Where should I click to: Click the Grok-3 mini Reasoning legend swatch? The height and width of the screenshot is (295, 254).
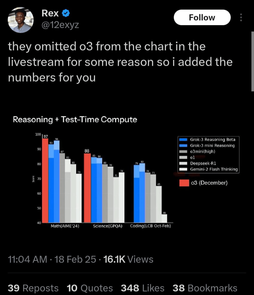click(x=183, y=145)
